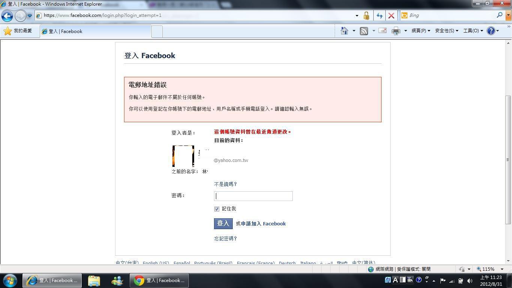This screenshot has width=512, height=288.
Task: Click the 忘記密碼? link
Action: coord(225,238)
